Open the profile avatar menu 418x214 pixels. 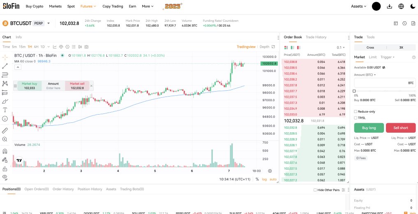point(376,6)
